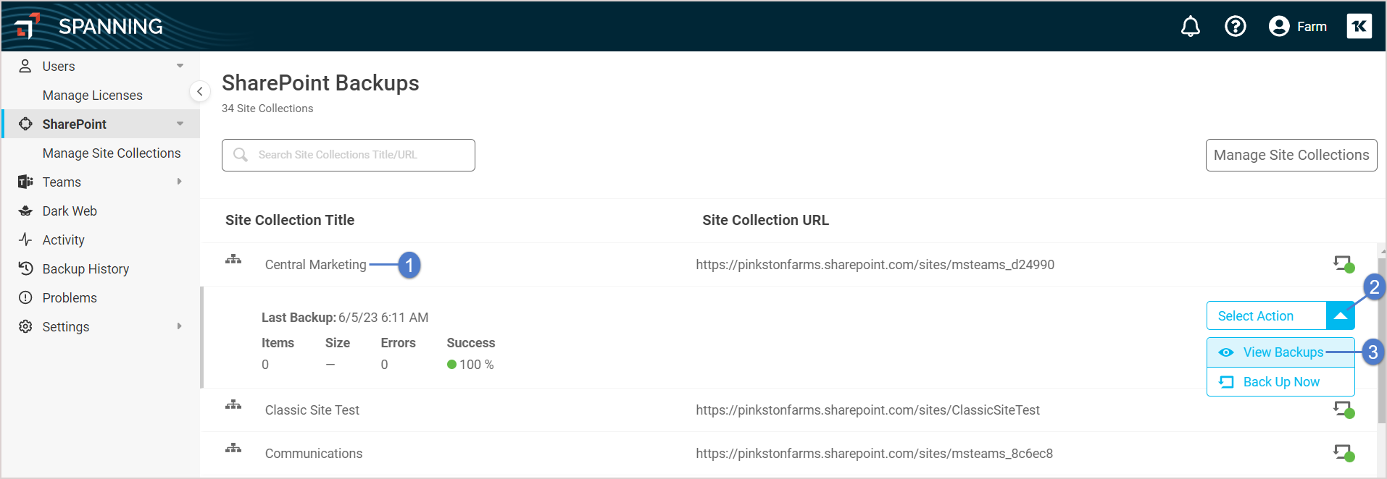Expand the Settings submenu arrow
Image resolution: width=1387 pixels, height=479 pixels.
(180, 326)
